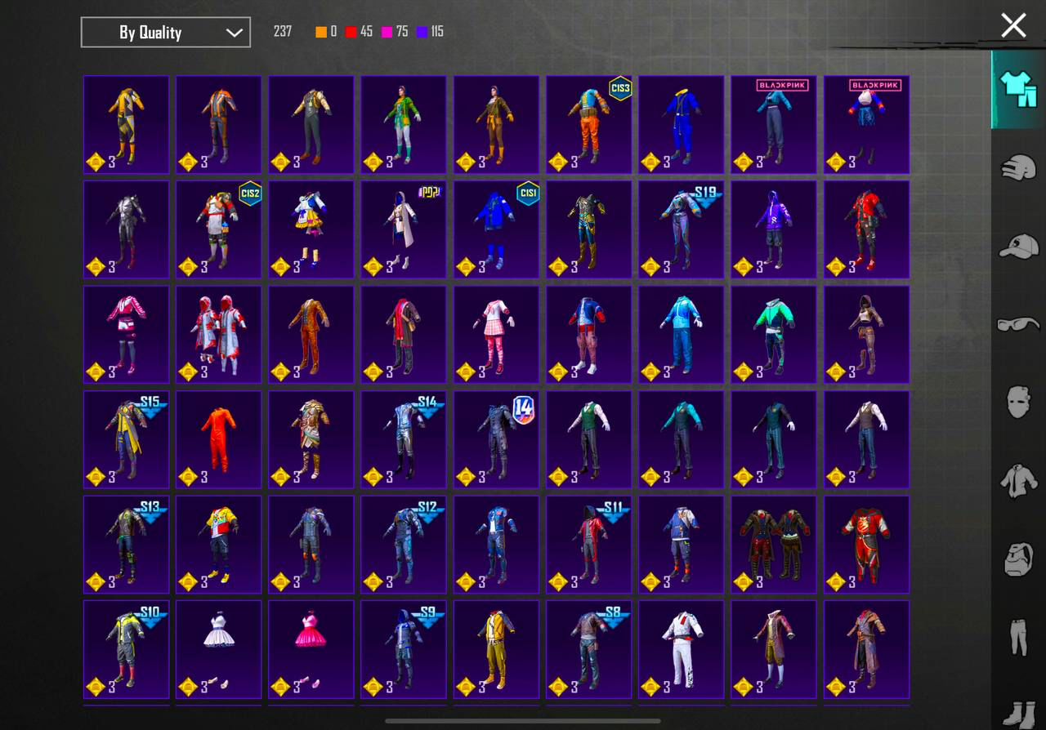The width and height of the screenshot is (1046, 730).
Task: Select the S19 season outfit
Action: [x=681, y=229]
